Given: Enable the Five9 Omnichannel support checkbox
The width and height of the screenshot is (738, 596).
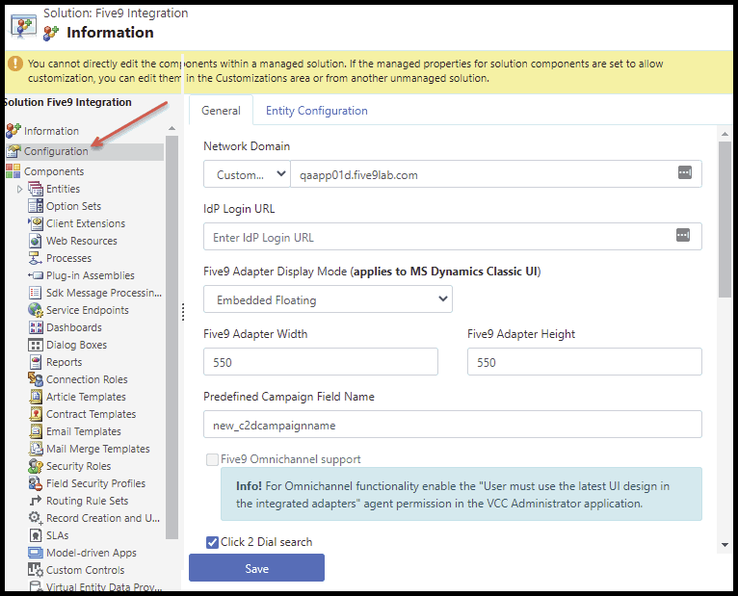Looking at the screenshot, I should (212, 459).
